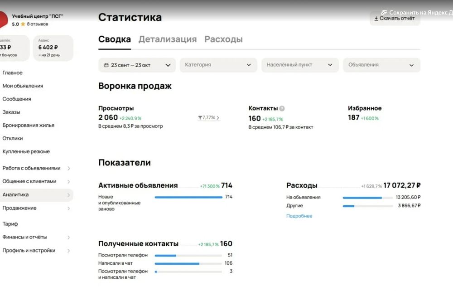Click the funnel conversion 7,77% indicator
The height and width of the screenshot is (291, 453).
pos(208,117)
